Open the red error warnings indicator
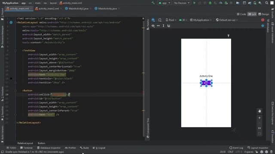Image resolution: width=275 pixels, height=154 pixels. click(263, 20)
